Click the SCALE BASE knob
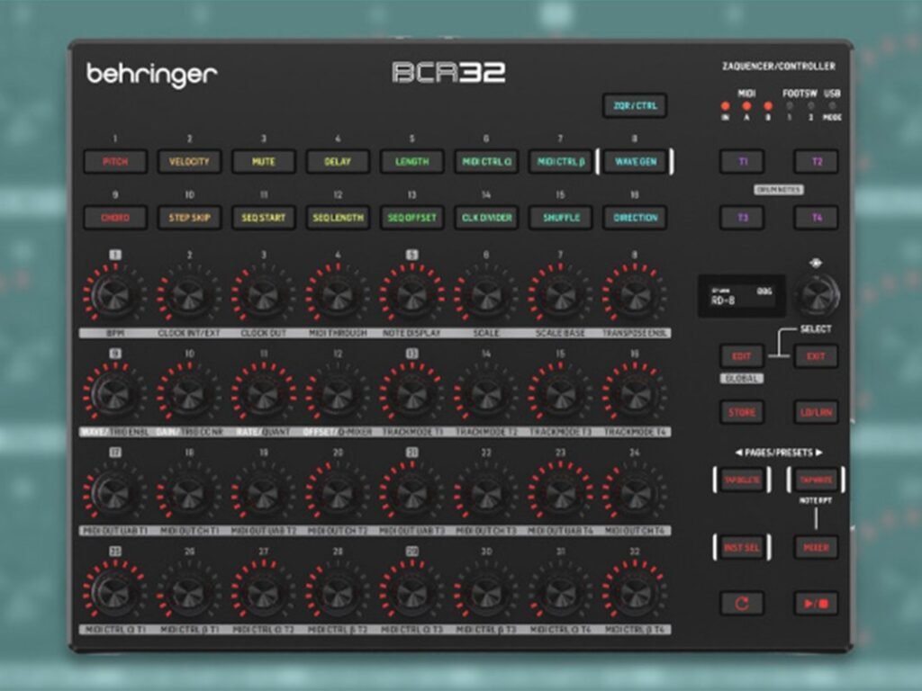The height and width of the screenshot is (691, 922). tap(560, 294)
